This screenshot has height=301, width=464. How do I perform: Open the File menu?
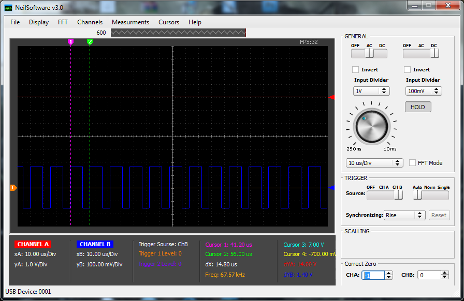tap(15, 22)
